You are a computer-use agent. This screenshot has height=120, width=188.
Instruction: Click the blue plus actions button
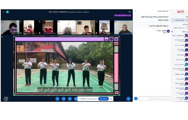128,99
